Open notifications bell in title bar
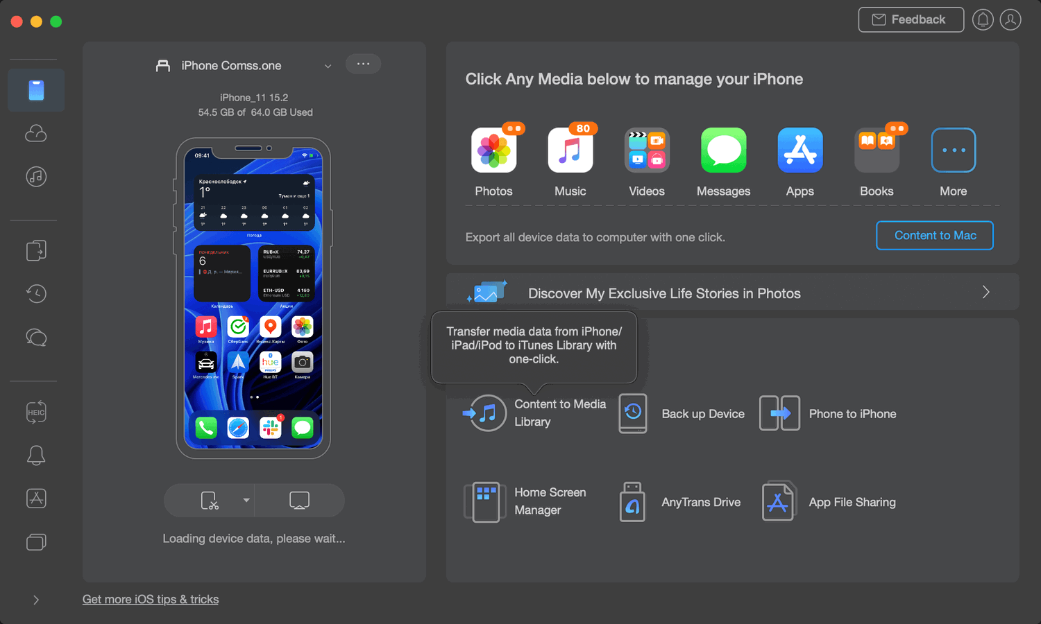1041x624 pixels. [983, 19]
